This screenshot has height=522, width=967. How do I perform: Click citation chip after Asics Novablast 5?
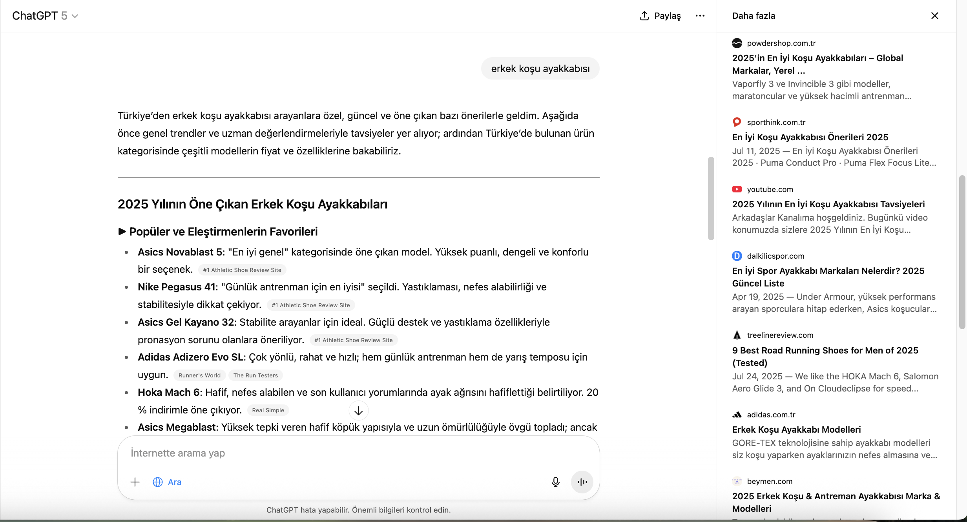coord(242,270)
